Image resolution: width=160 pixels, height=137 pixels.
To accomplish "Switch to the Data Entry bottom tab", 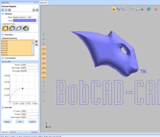I will 5,132.
